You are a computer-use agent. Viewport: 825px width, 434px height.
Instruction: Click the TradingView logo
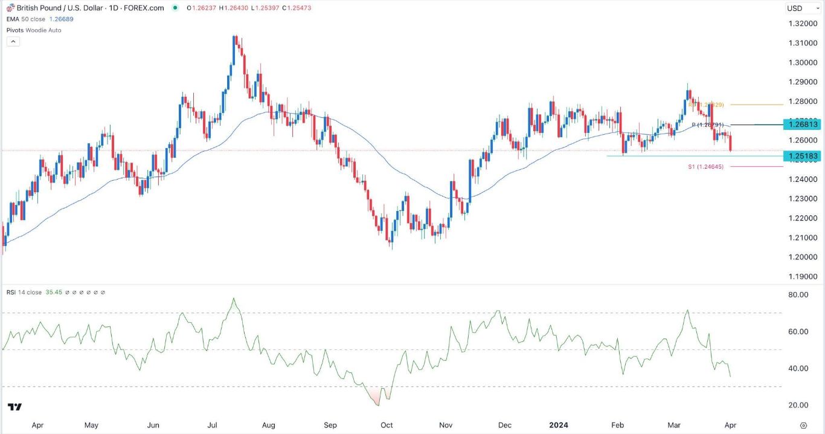pos(15,407)
